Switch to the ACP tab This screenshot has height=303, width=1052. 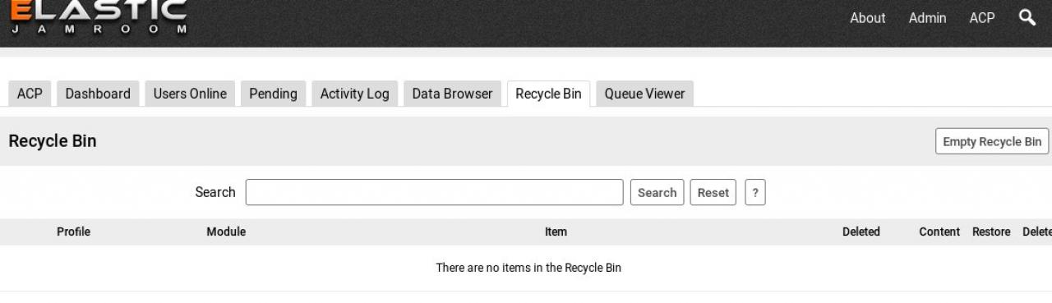point(30,94)
